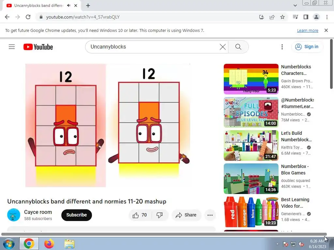Open Cayce room channel avatar
Image resolution: width=334 pixels, height=250 pixels.
point(14,215)
